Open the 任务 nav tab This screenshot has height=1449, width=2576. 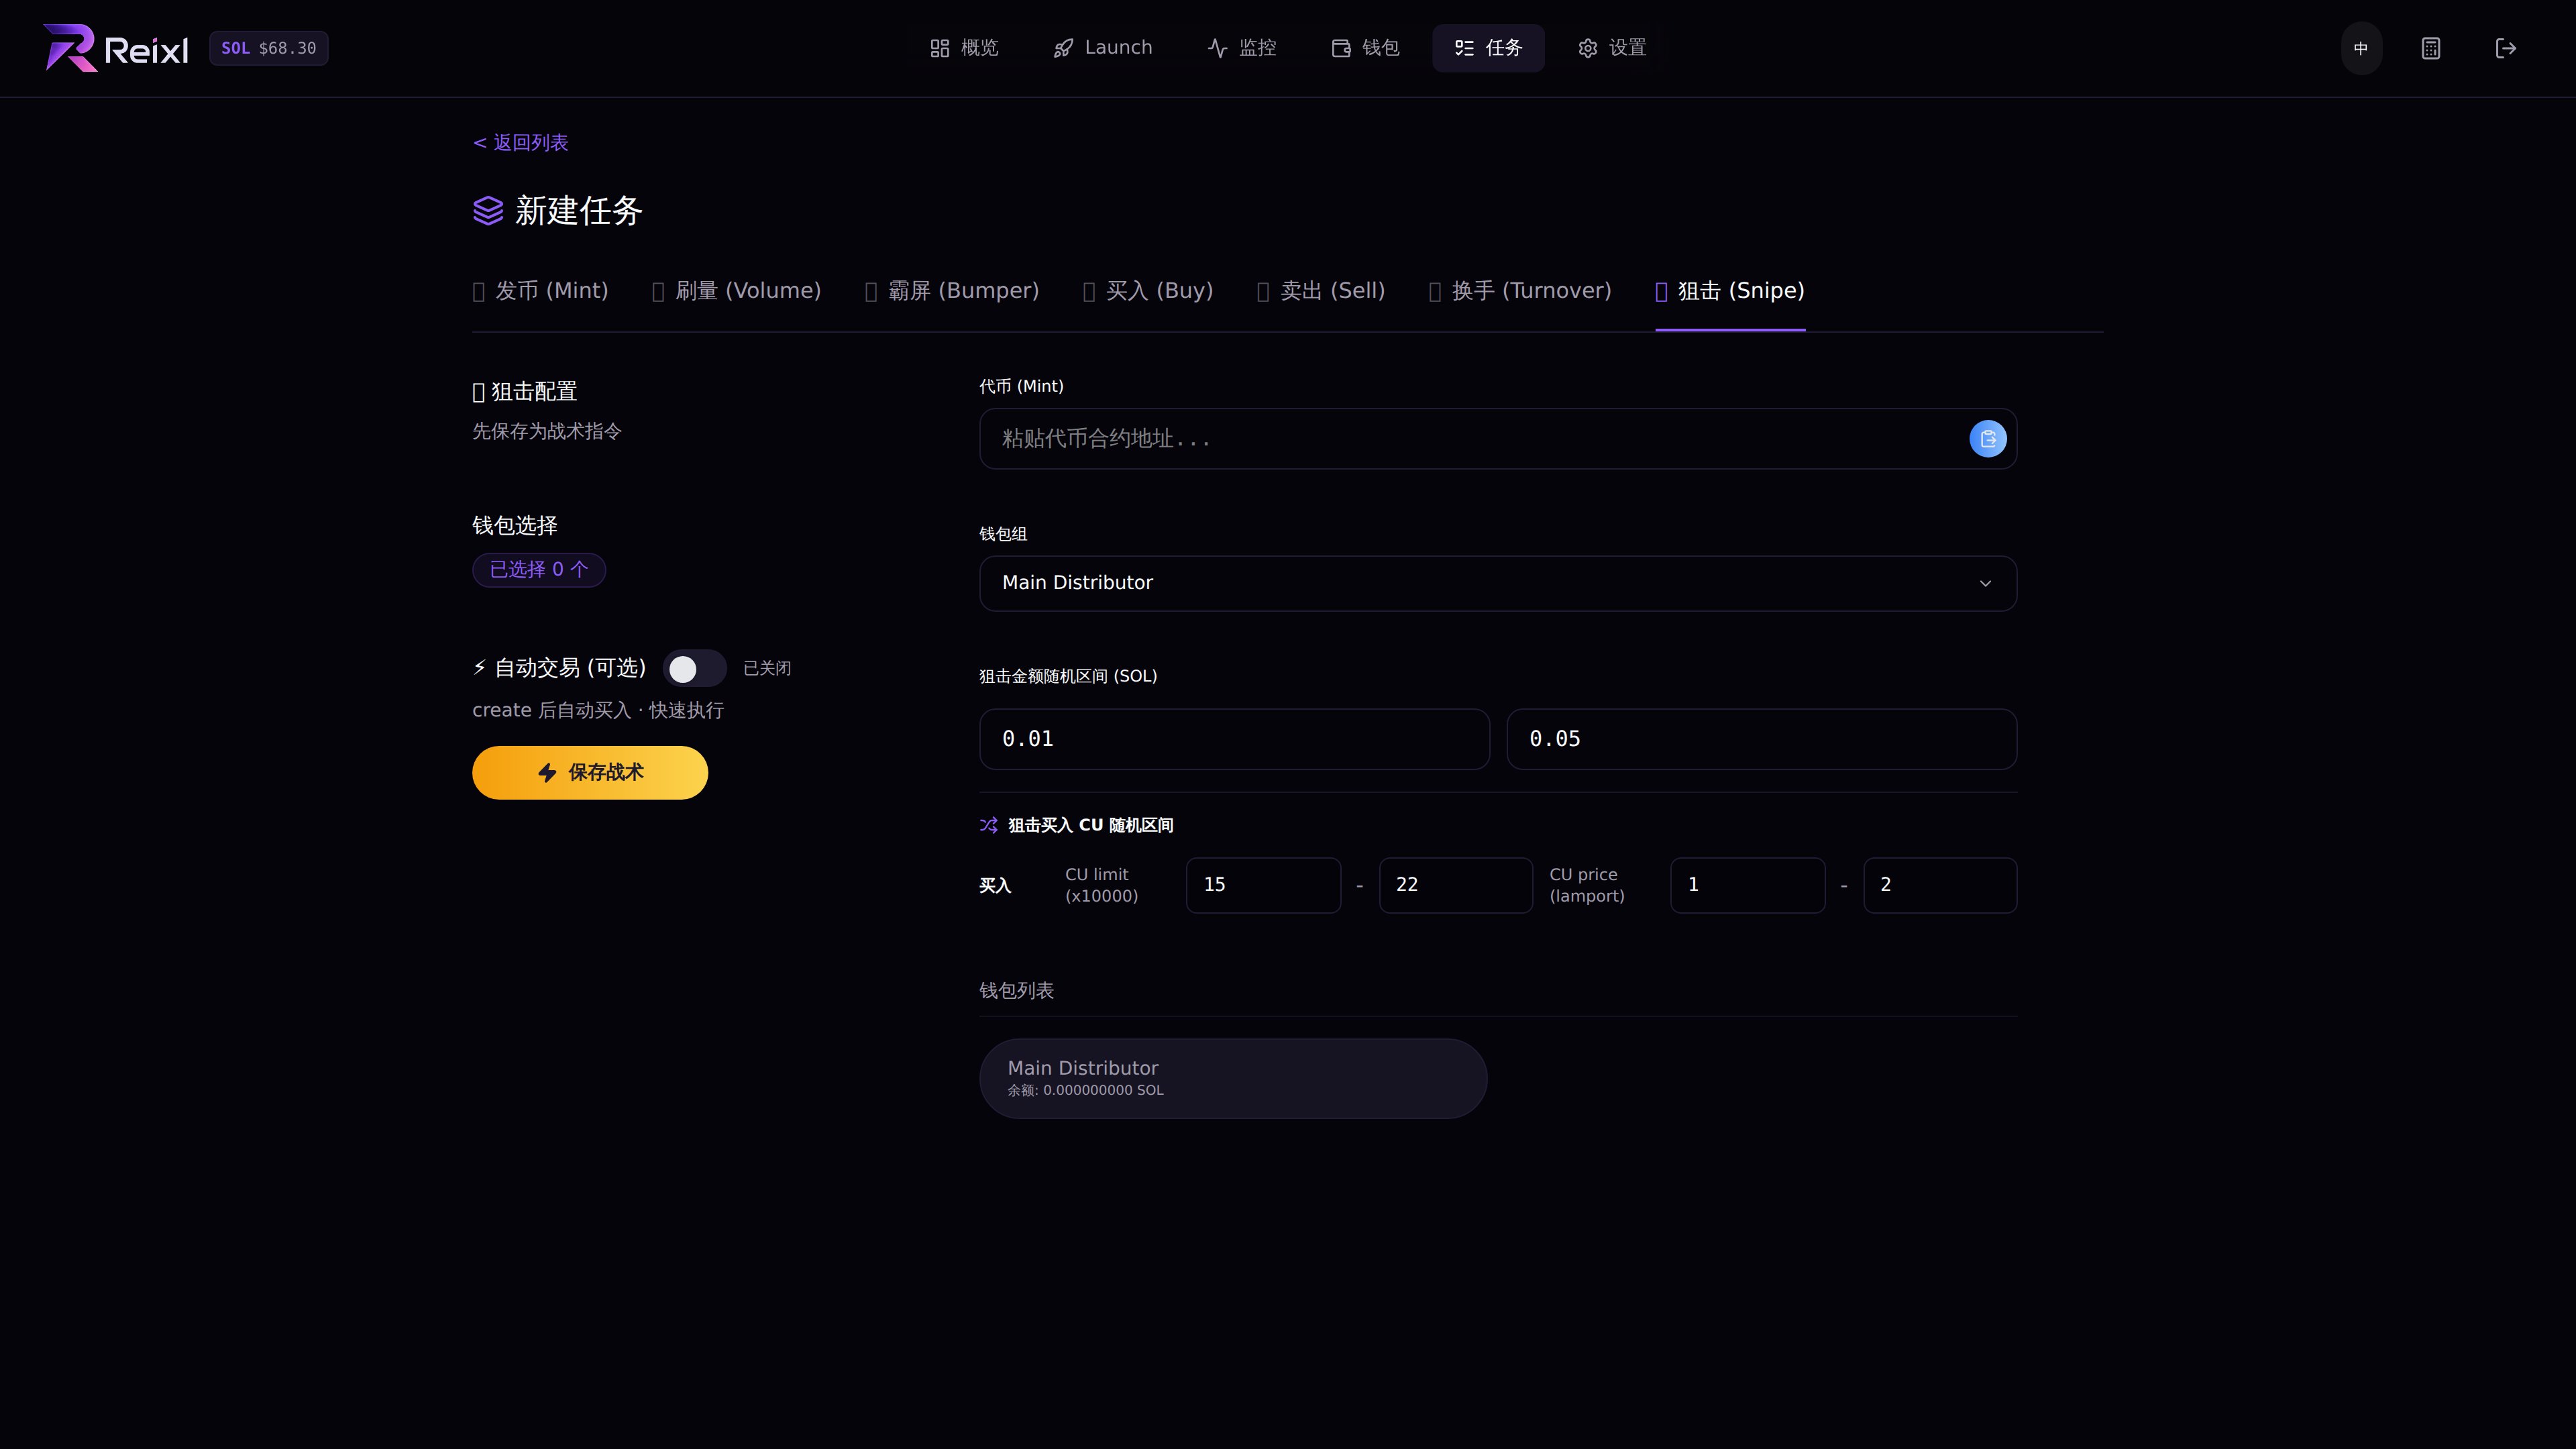click(1488, 48)
